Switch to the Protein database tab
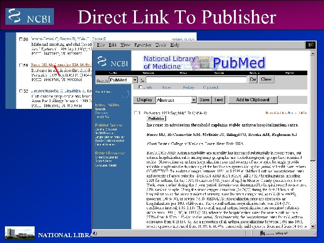The image size is (324, 243). pos(183,73)
